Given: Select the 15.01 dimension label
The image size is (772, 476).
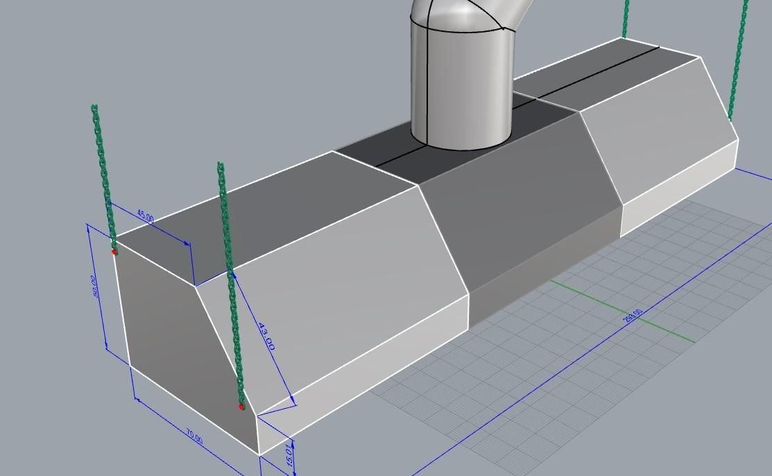Looking at the screenshot, I should (290, 455).
